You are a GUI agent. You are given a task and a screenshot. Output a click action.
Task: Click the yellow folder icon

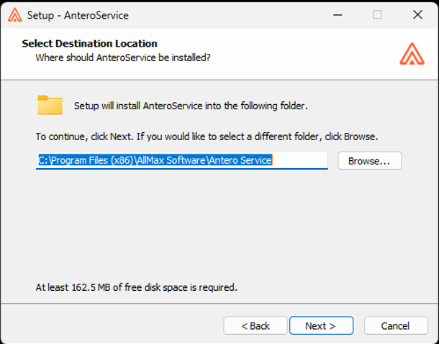coord(50,106)
